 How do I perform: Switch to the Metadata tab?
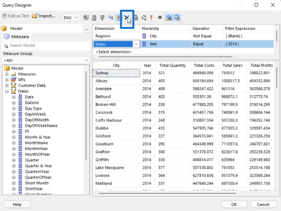point(17,37)
